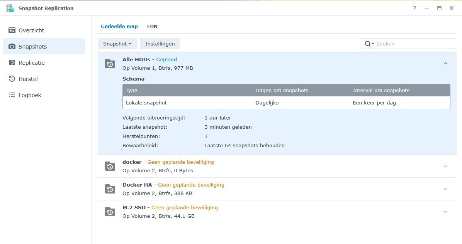Expand the M.2 SSD folder details
Image resolution: width=462 pixels, height=244 pixels.
[x=445, y=212]
